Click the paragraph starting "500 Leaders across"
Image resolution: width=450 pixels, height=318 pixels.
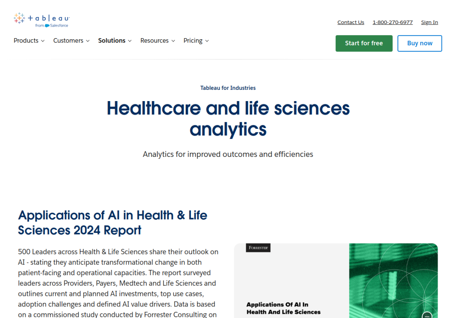pyautogui.click(x=118, y=283)
